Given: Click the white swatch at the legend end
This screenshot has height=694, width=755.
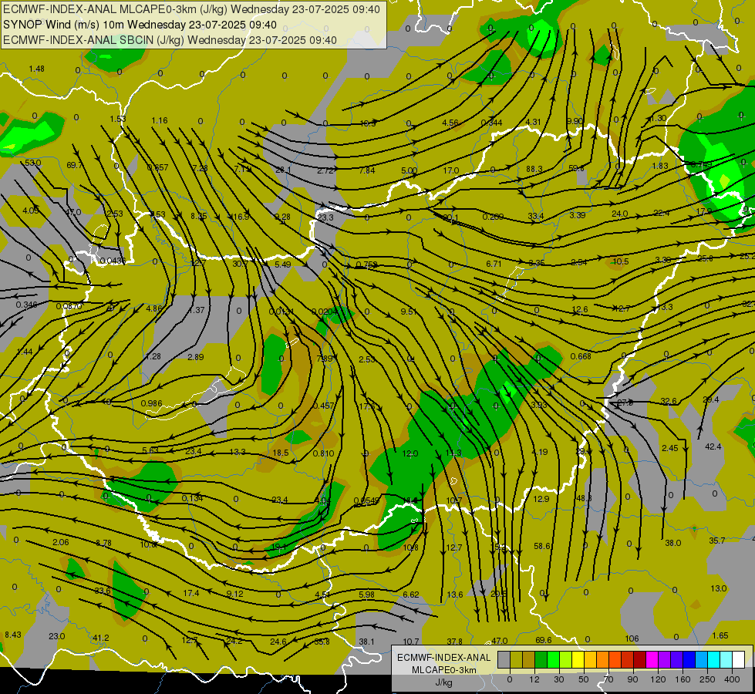Looking at the screenshot, I should (738, 659).
